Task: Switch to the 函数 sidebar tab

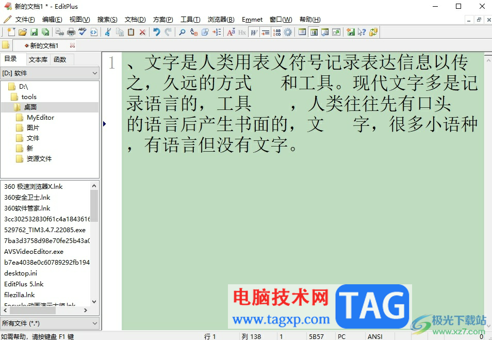Action: point(60,59)
